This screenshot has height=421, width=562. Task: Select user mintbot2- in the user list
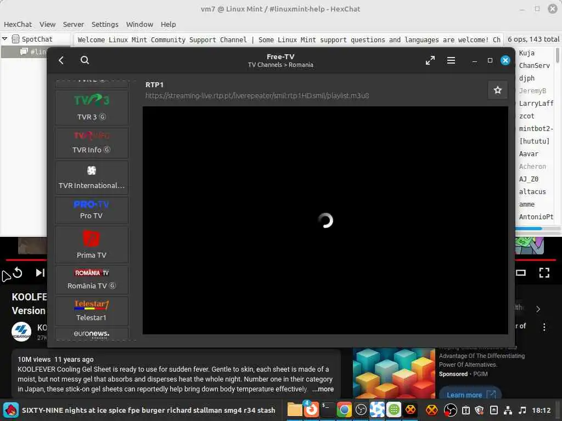click(536, 128)
